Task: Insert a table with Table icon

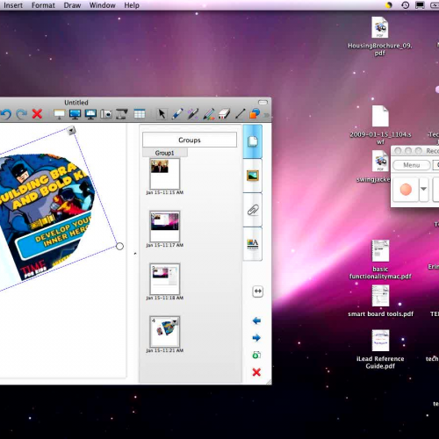Action: [x=140, y=114]
